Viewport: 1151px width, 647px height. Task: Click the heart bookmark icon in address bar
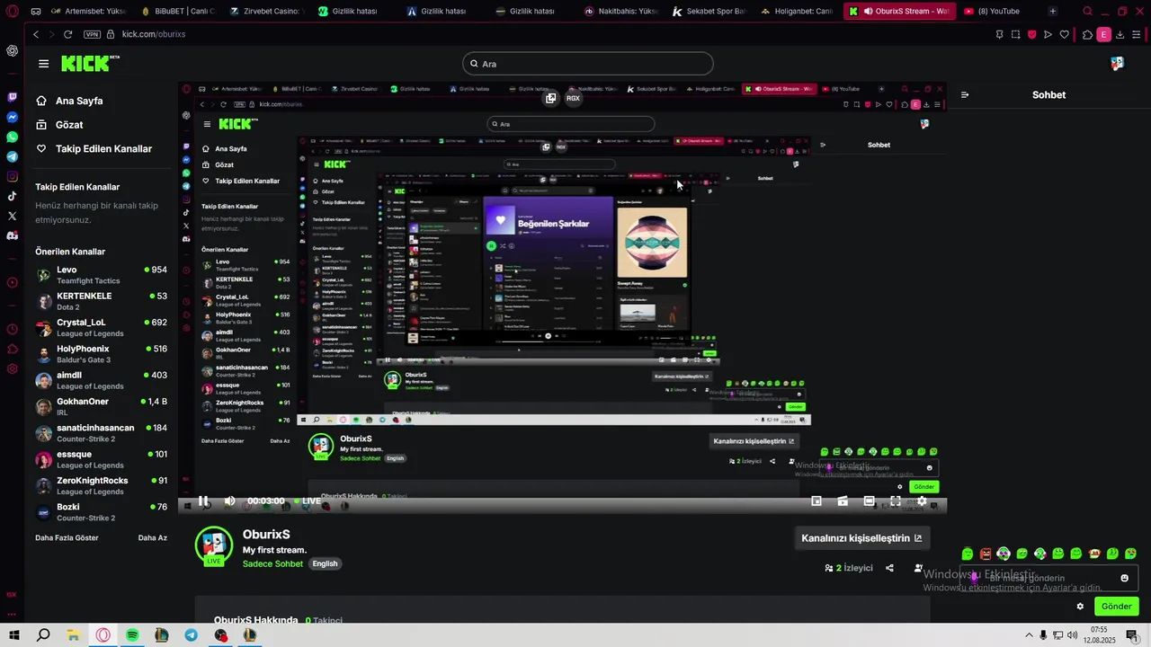(x=1065, y=34)
